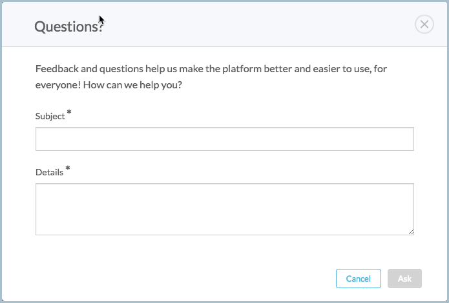Image resolution: width=449 pixels, height=303 pixels.
Task: Place cursor in the large Details box
Action: coord(225,210)
